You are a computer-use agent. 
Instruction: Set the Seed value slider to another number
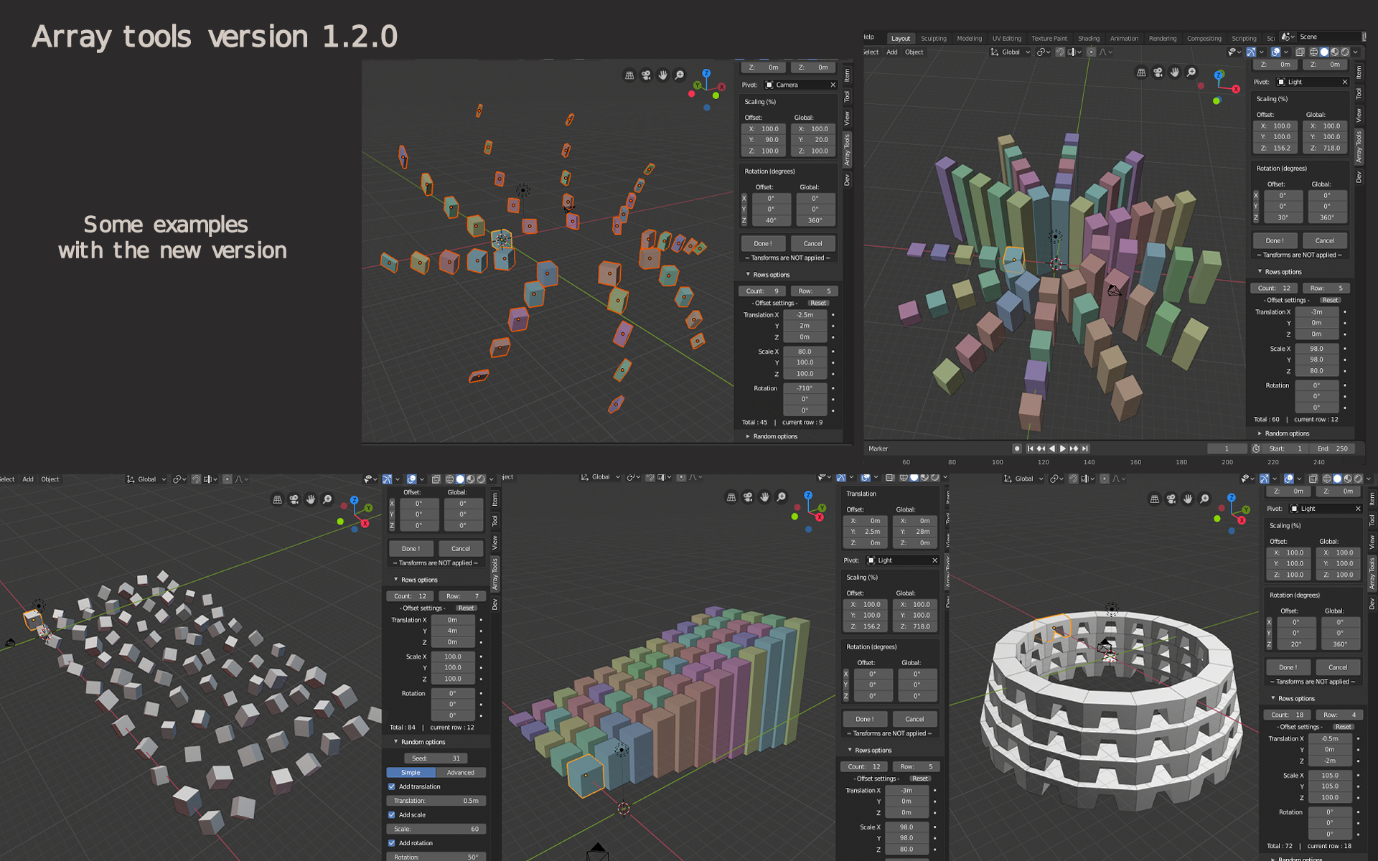coord(436,758)
